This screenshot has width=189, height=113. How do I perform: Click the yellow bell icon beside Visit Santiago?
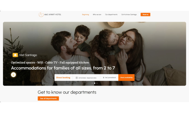(15, 55)
